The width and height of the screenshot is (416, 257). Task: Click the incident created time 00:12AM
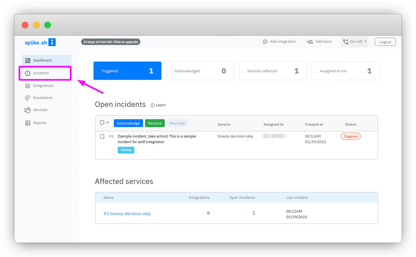point(313,136)
